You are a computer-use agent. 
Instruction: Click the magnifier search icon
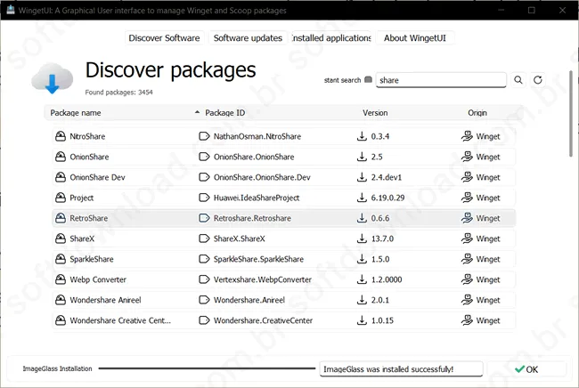click(518, 80)
